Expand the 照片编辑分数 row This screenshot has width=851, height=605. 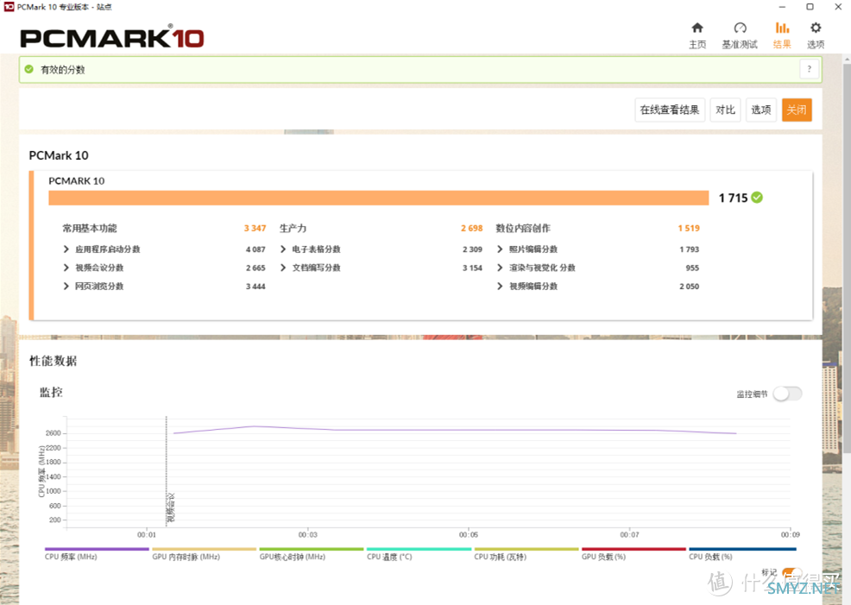[500, 249]
